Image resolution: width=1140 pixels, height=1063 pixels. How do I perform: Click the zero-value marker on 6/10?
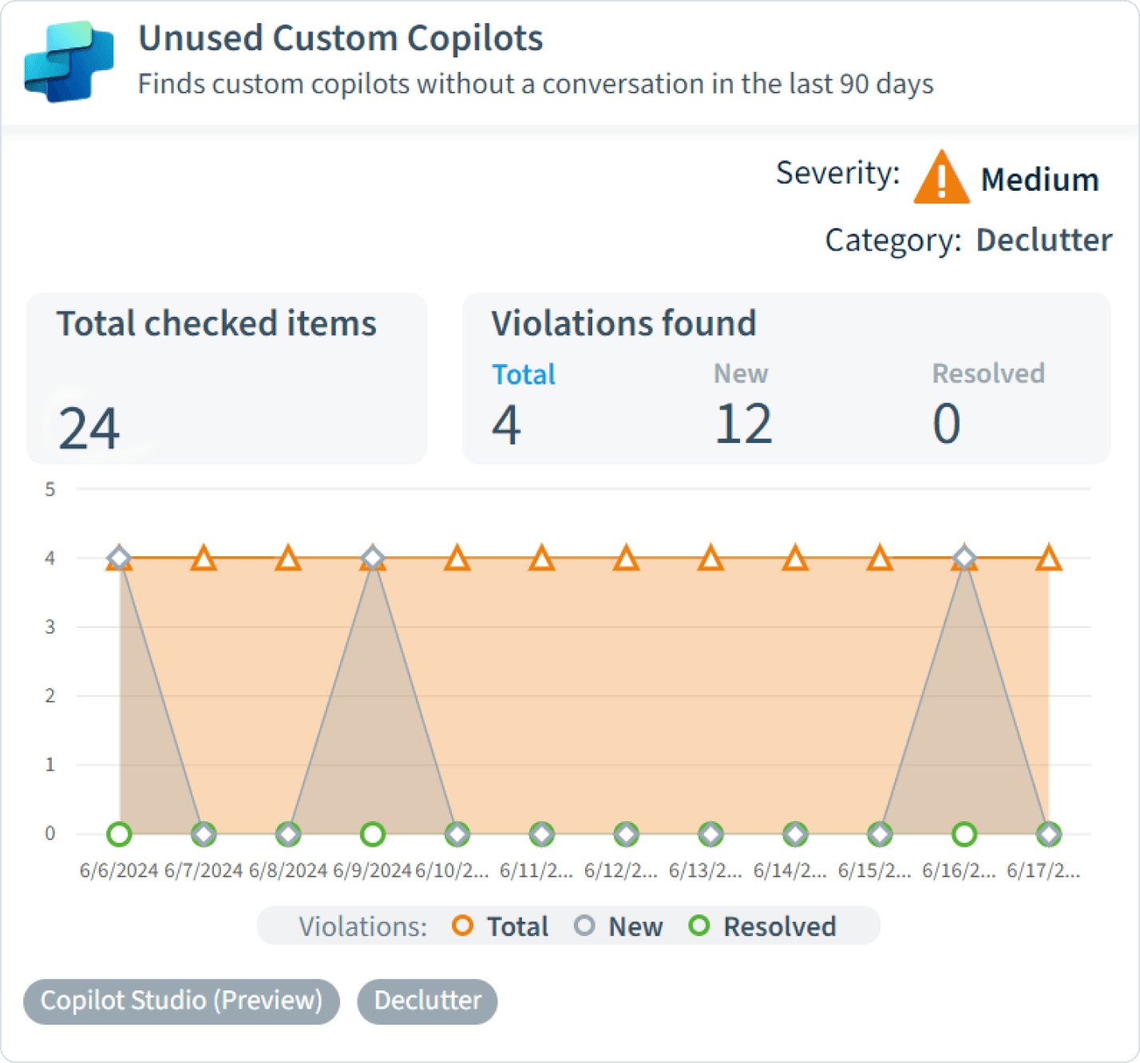tap(457, 834)
